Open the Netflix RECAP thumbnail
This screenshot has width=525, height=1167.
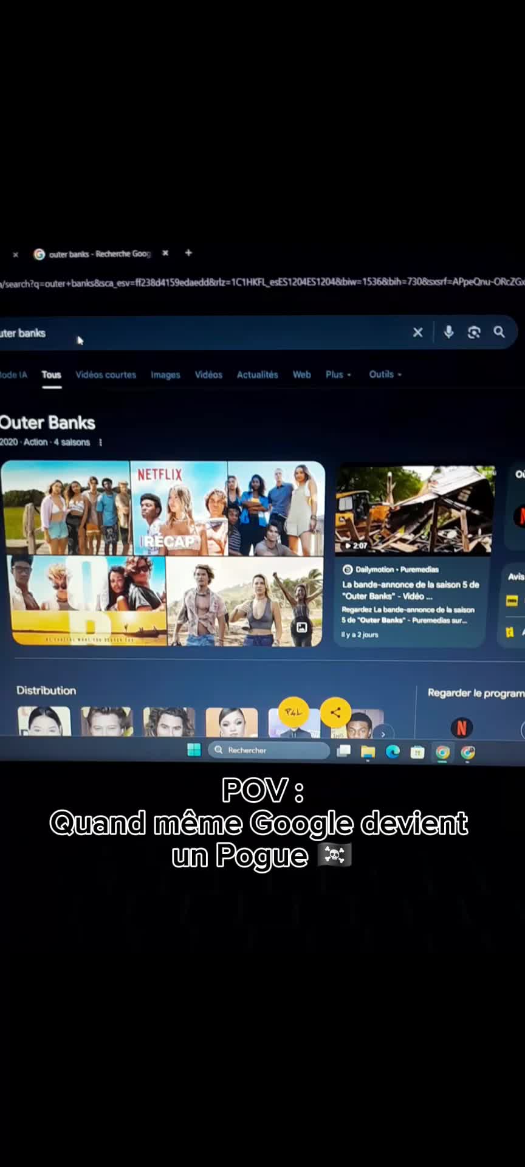coord(179,508)
